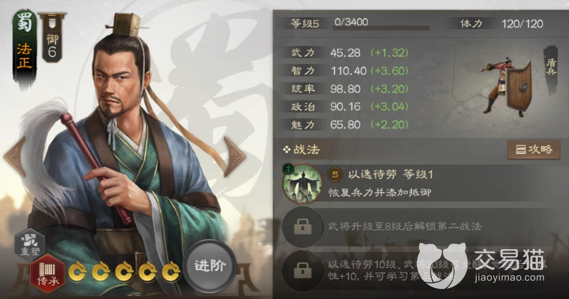This screenshot has width=569, height=299.
Task: Tap the fifth gold star coin
Action: (x=171, y=272)
